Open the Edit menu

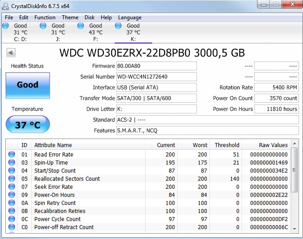coord(24,17)
